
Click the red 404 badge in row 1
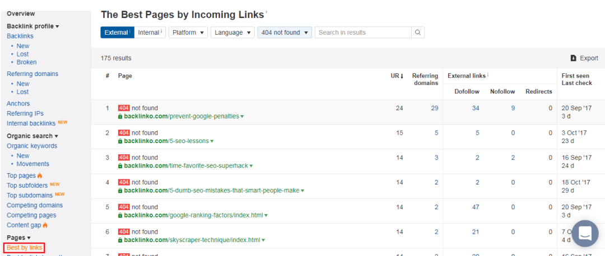click(x=124, y=108)
